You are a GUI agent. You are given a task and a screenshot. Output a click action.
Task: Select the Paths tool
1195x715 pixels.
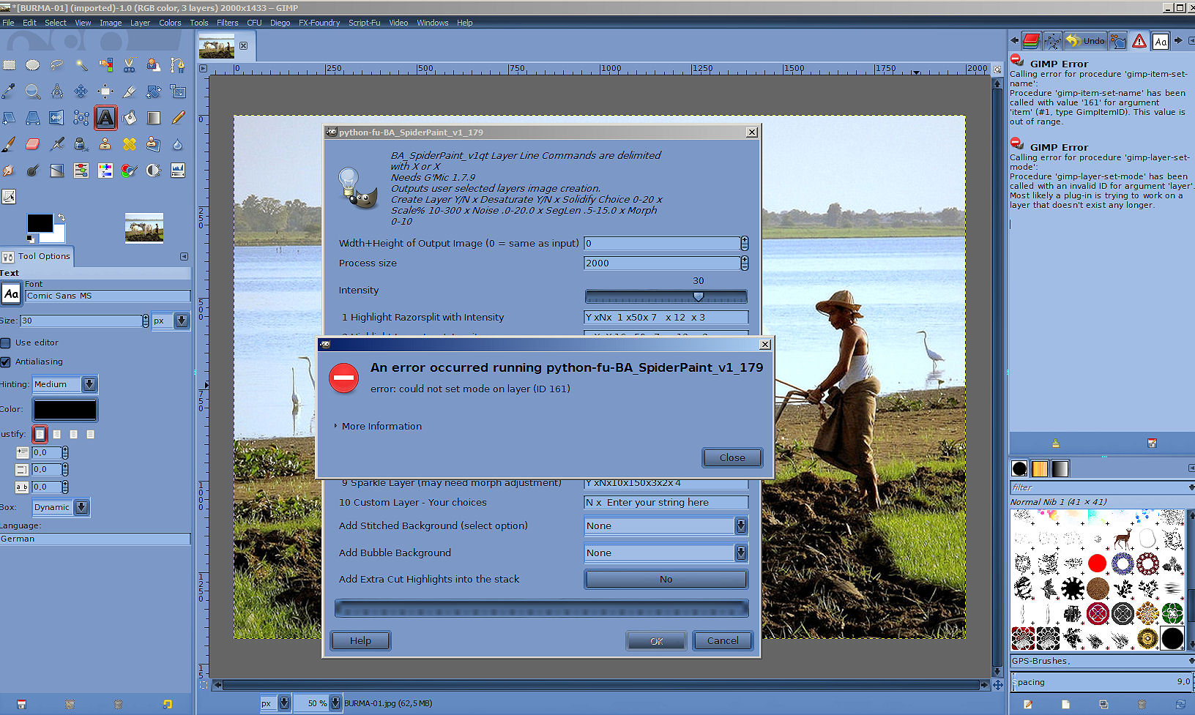click(x=178, y=65)
